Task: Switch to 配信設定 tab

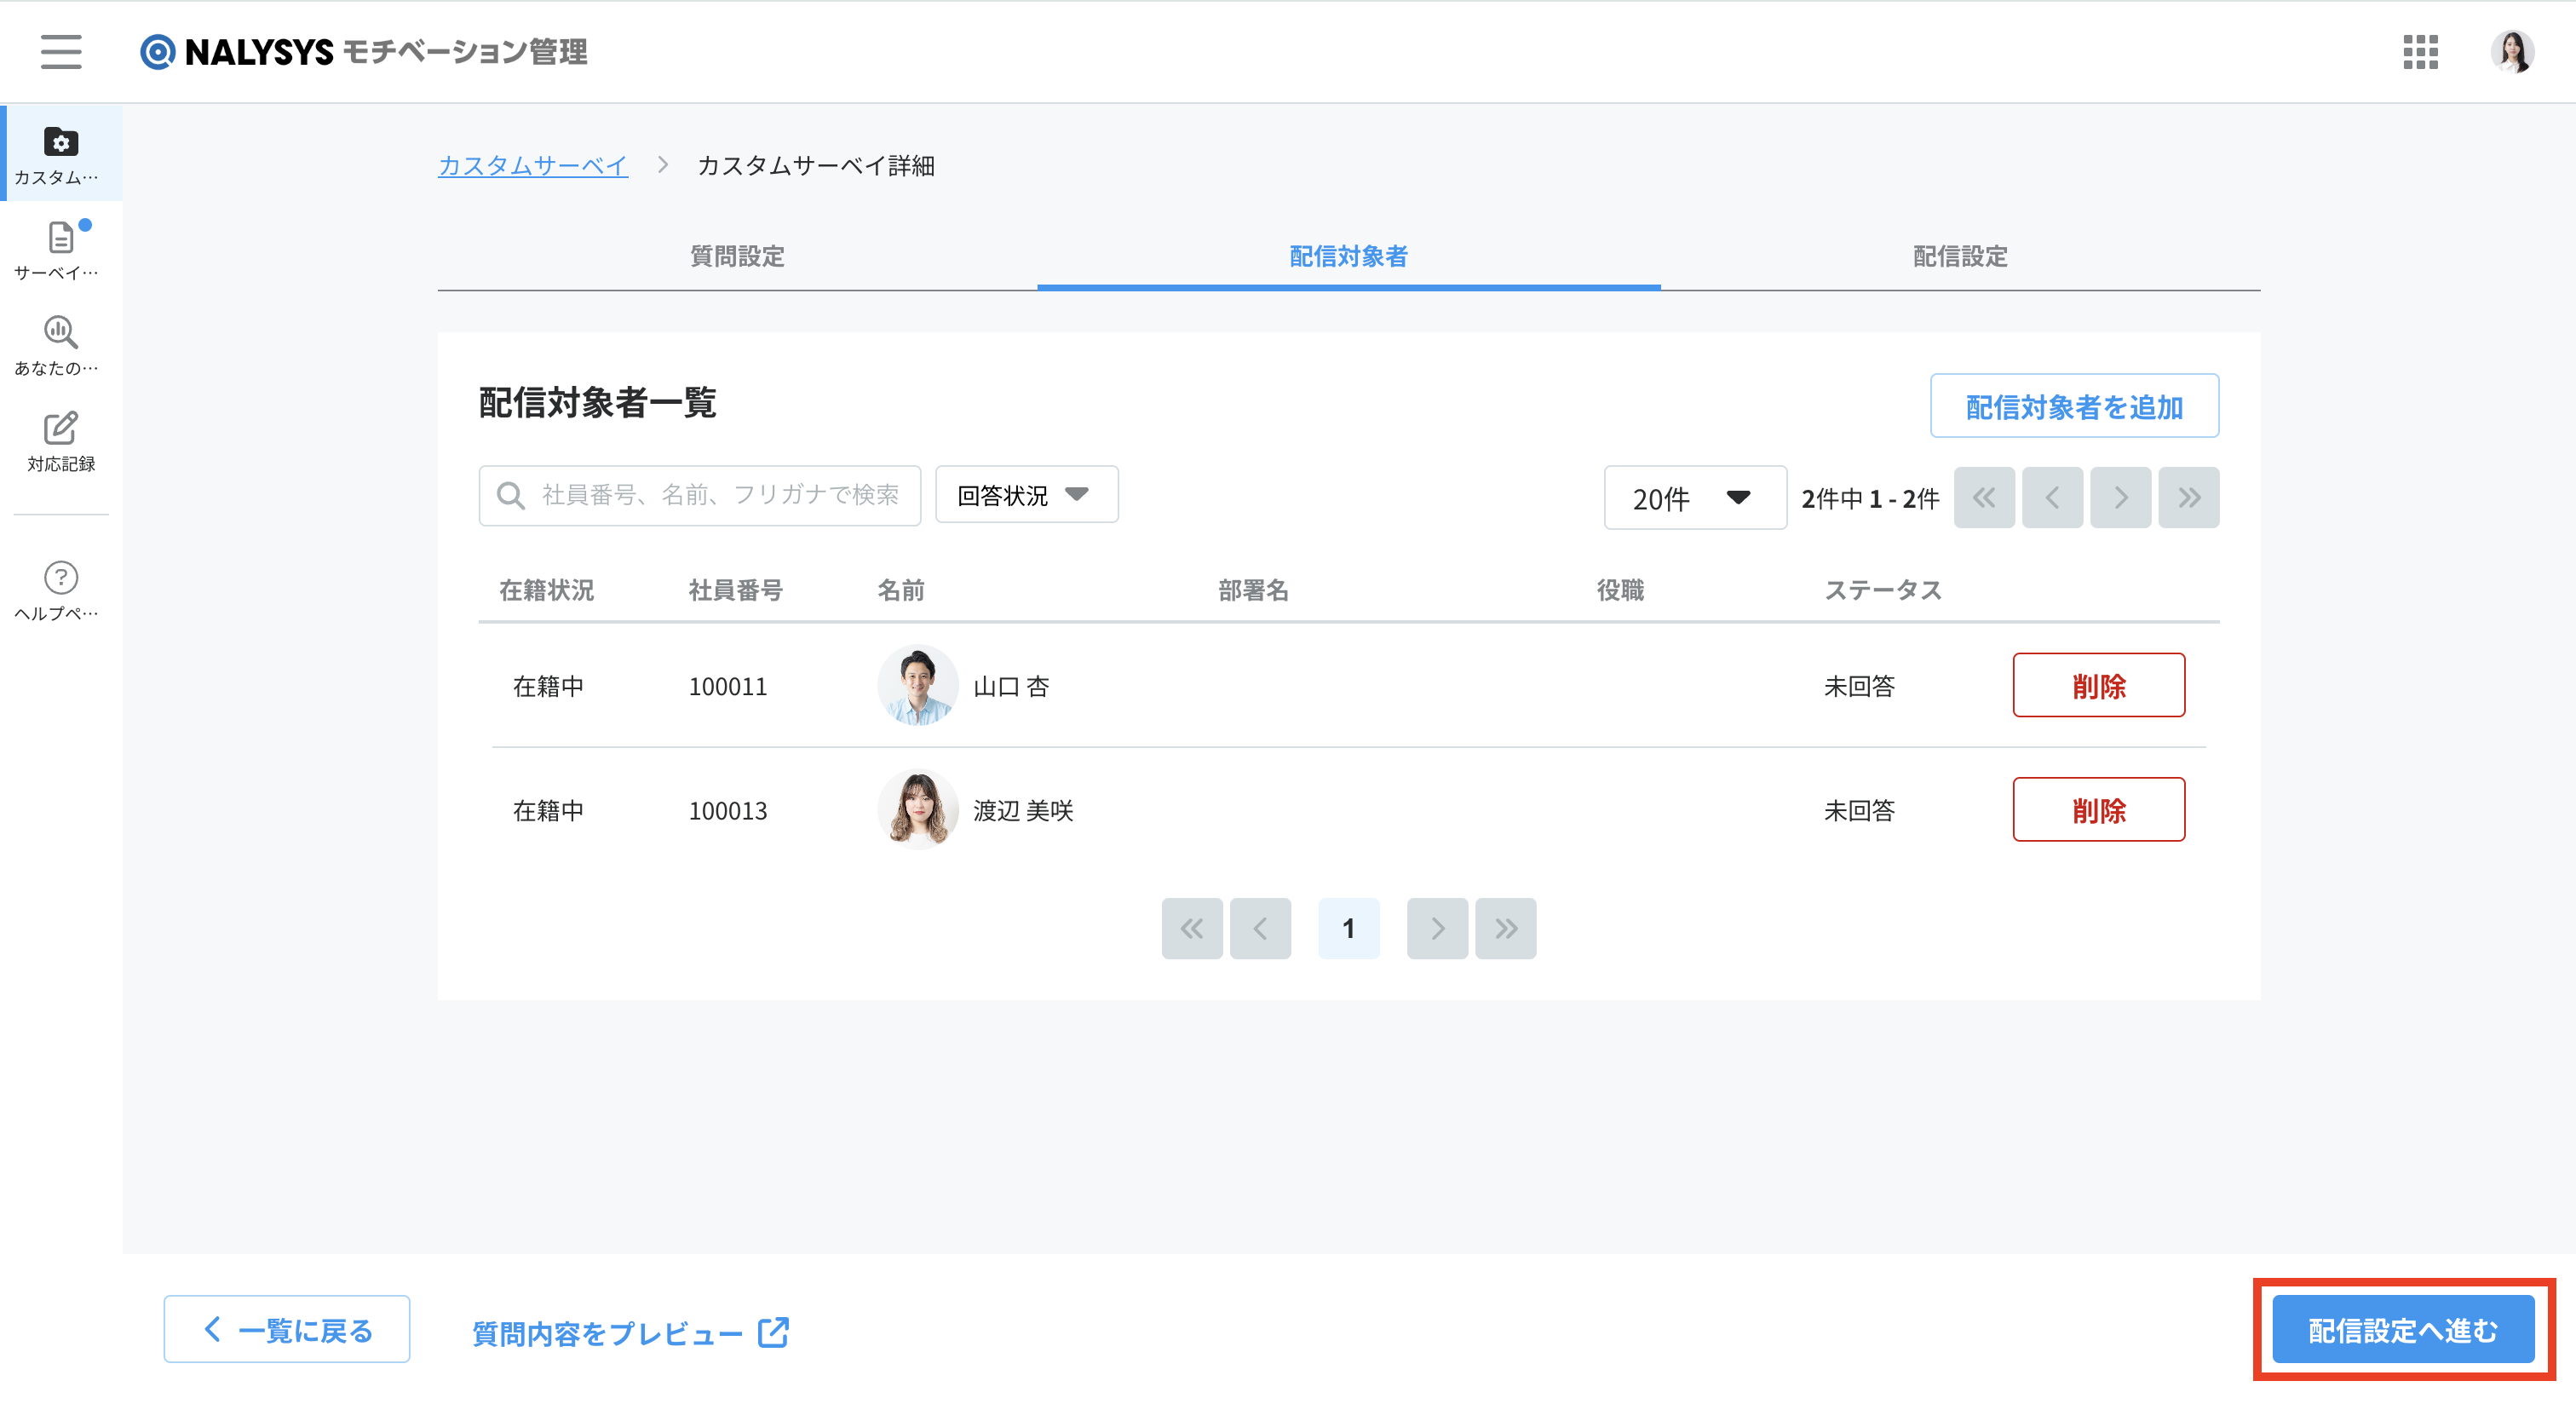Action: (1960, 256)
